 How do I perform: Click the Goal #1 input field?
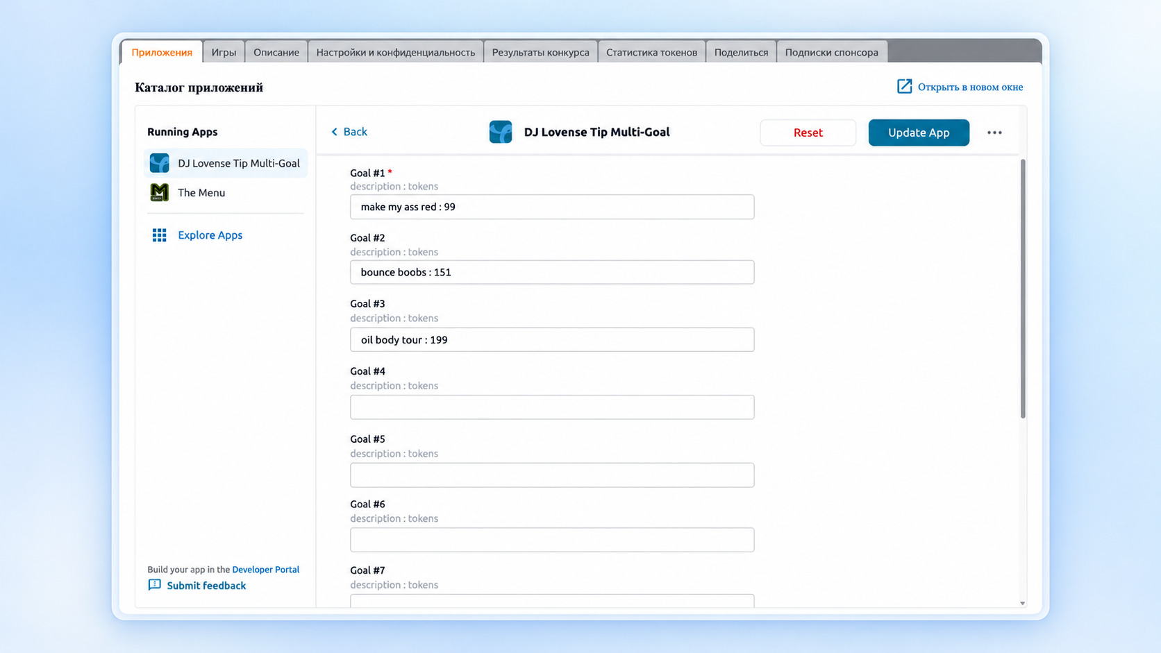(552, 207)
